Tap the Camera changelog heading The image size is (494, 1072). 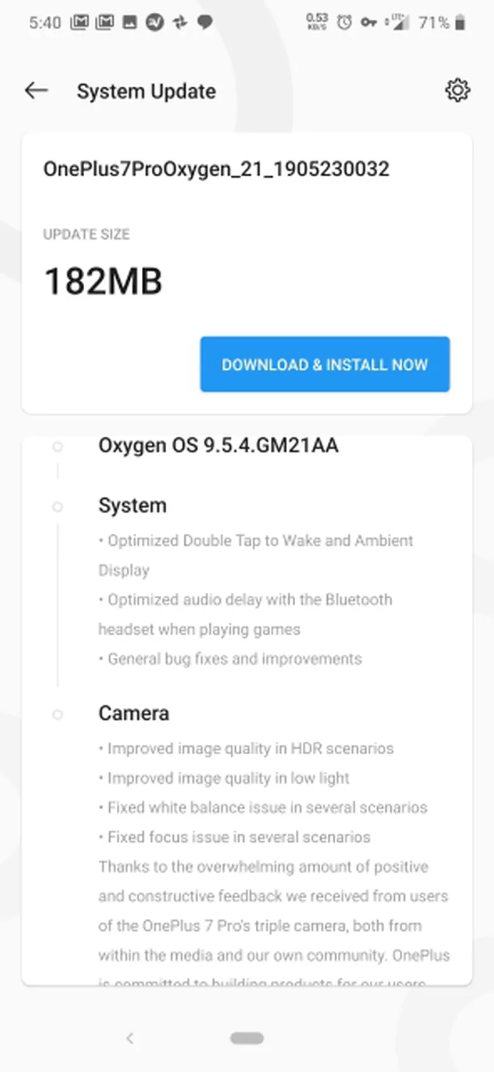pyautogui.click(x=134, y=713)
